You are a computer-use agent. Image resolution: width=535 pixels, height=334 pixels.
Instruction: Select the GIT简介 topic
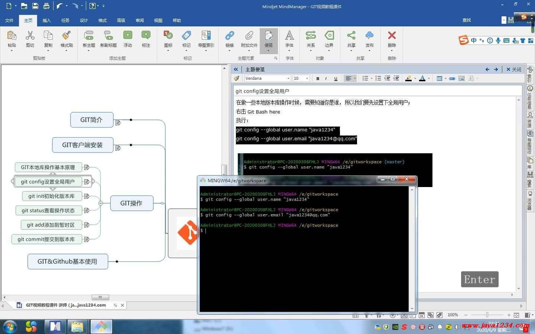92,120
